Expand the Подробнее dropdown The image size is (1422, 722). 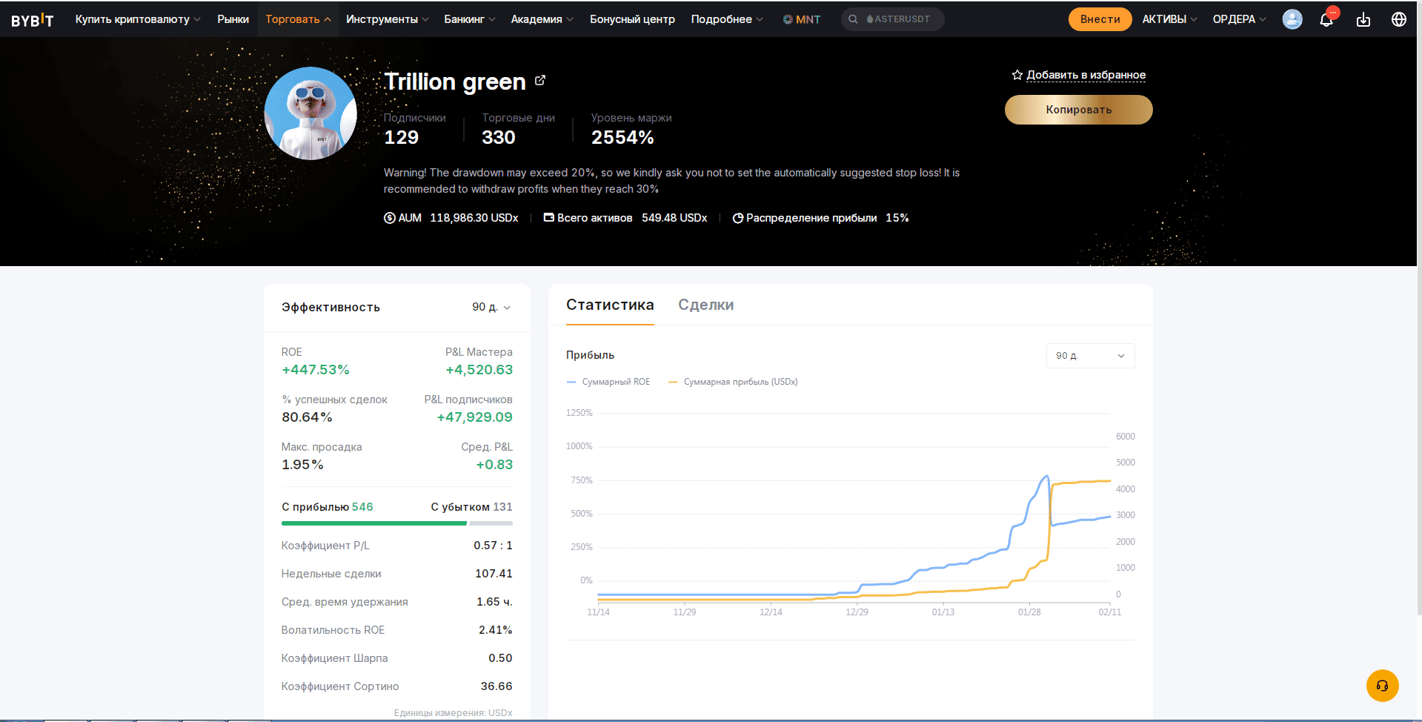tap(727, 19)
